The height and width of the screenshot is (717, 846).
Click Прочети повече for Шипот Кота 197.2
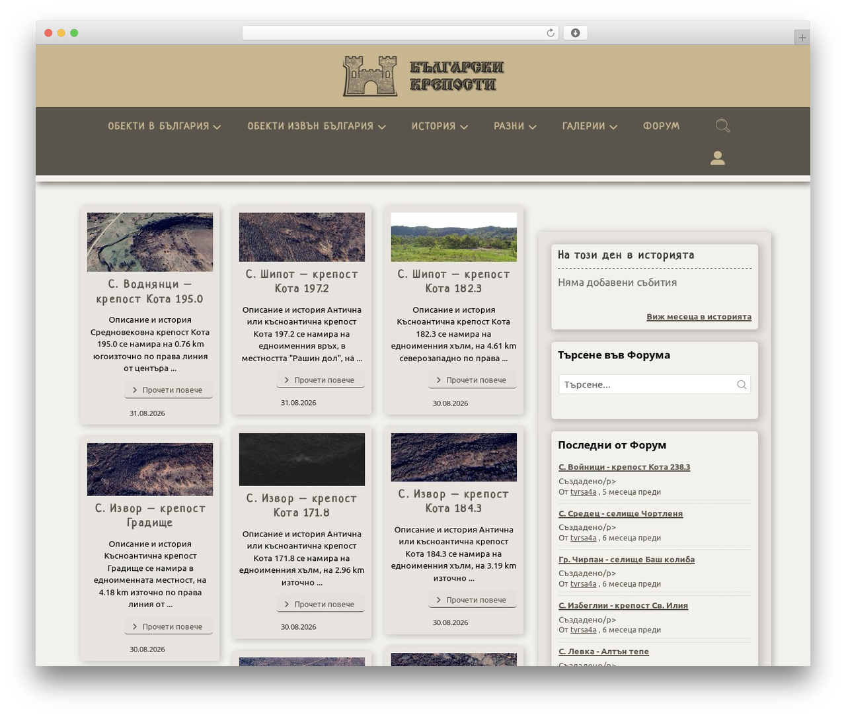(x=321, y=380)
